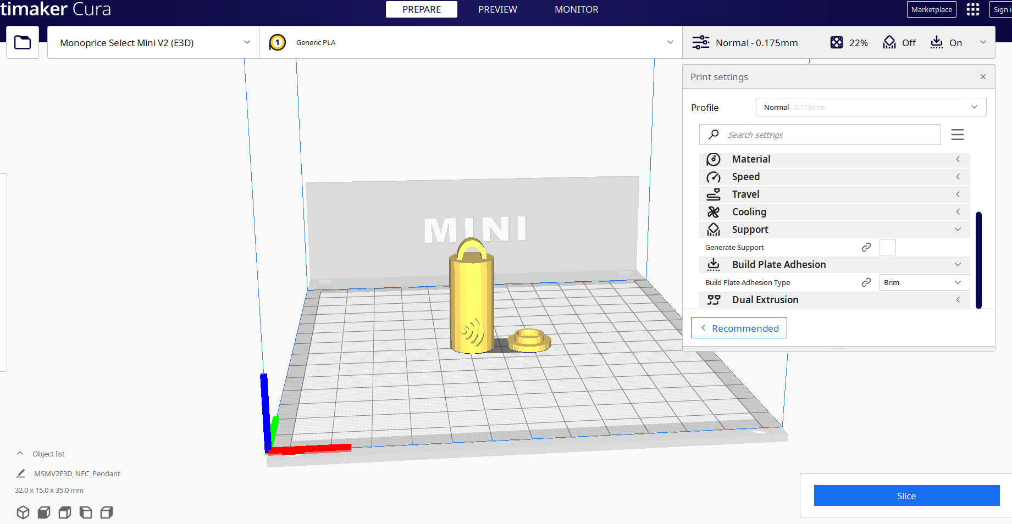The height and width of the screenshot is (524, 1012).
Task: Switch to the PREPARE tab
Action: coord(422,9)
